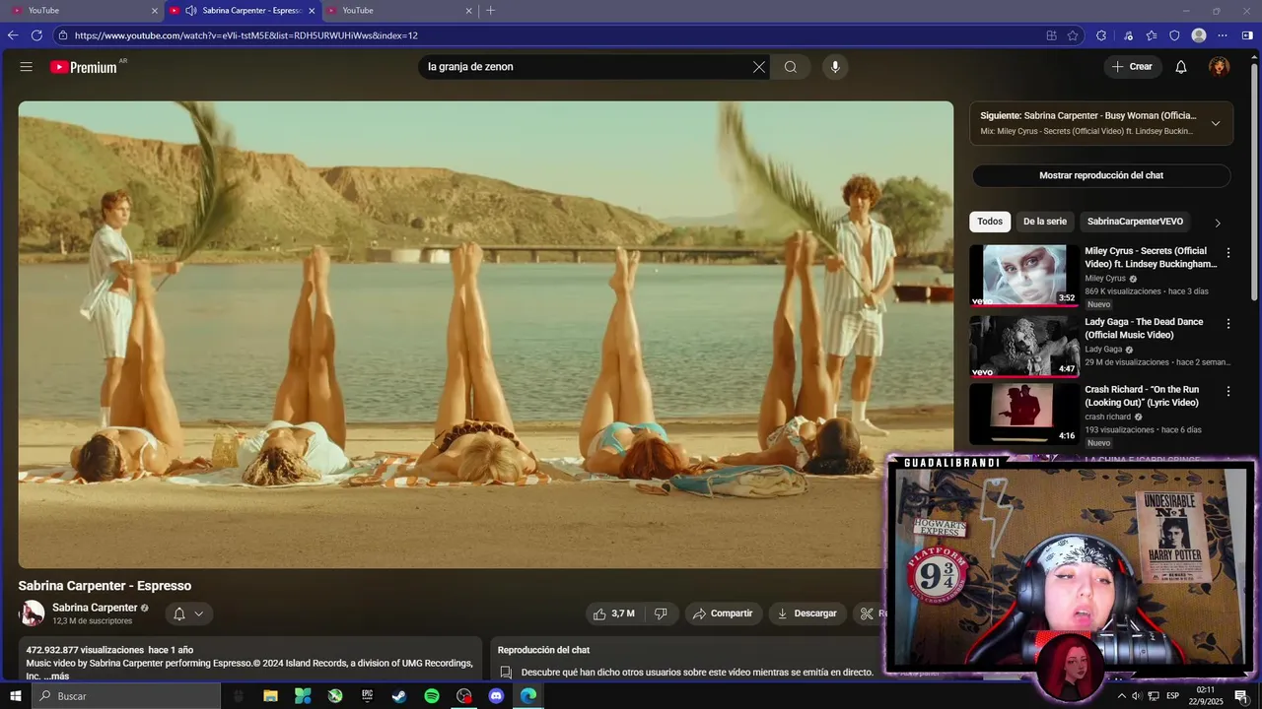
Task: Go back in the browser
Action: (x=13, y=35)
